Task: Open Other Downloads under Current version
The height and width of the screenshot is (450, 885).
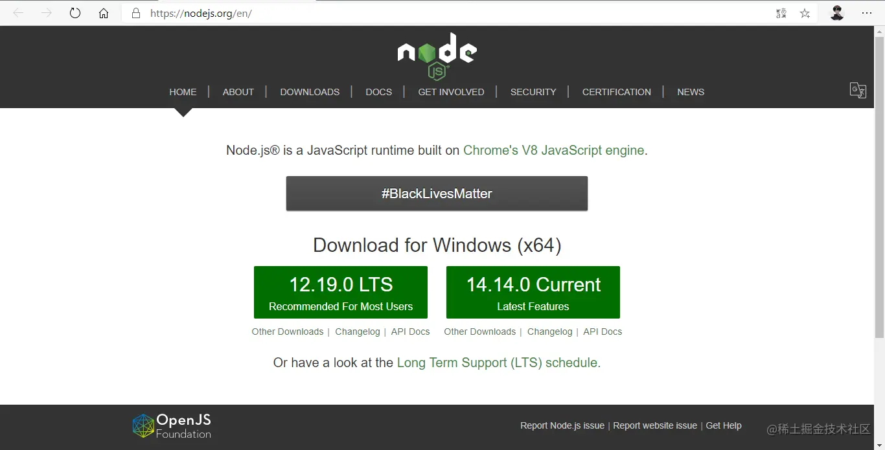Action: (480, 332)
